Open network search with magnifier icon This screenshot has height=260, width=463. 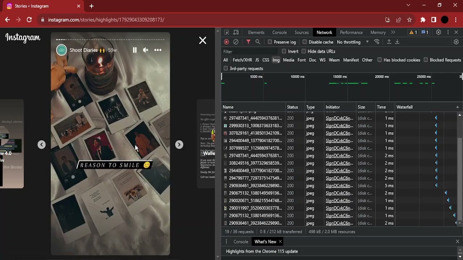pyautogui.click(x=258, y=42)
